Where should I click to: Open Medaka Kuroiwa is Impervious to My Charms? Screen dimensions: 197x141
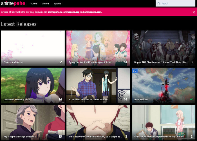pos(164,122)
